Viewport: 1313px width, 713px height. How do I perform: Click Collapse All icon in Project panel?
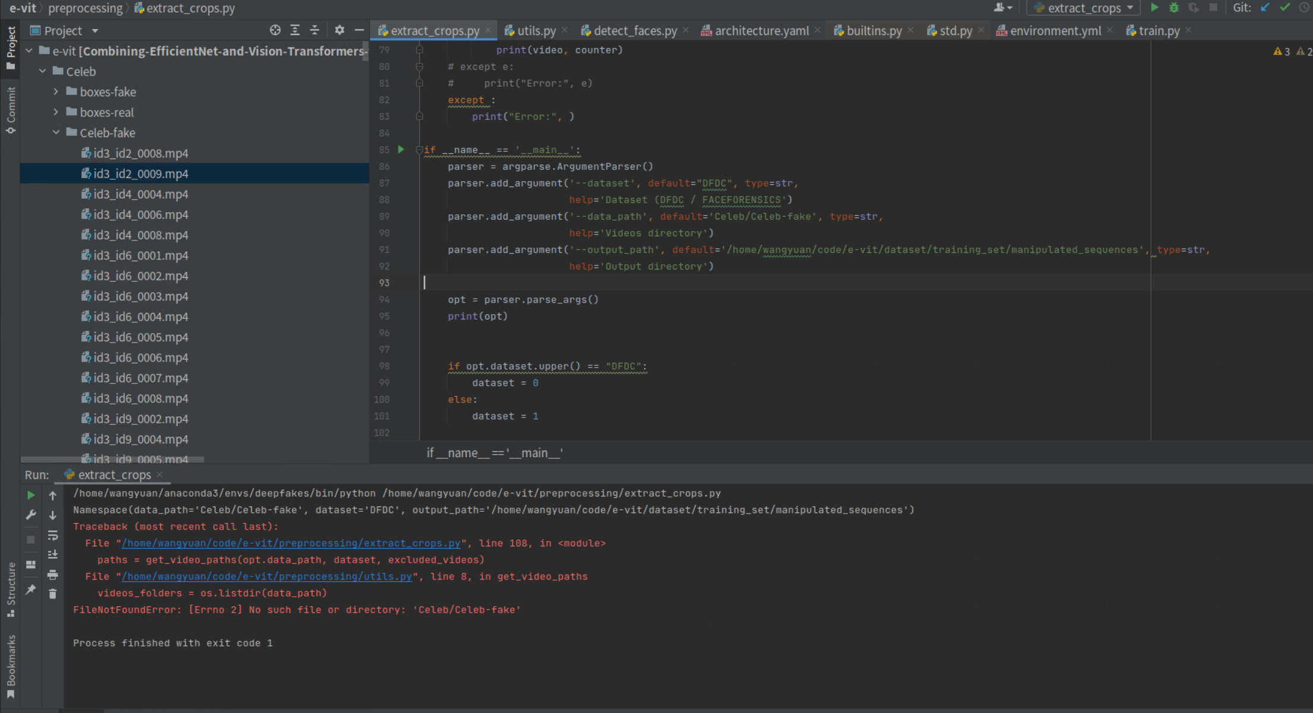(x=315, y=30)
